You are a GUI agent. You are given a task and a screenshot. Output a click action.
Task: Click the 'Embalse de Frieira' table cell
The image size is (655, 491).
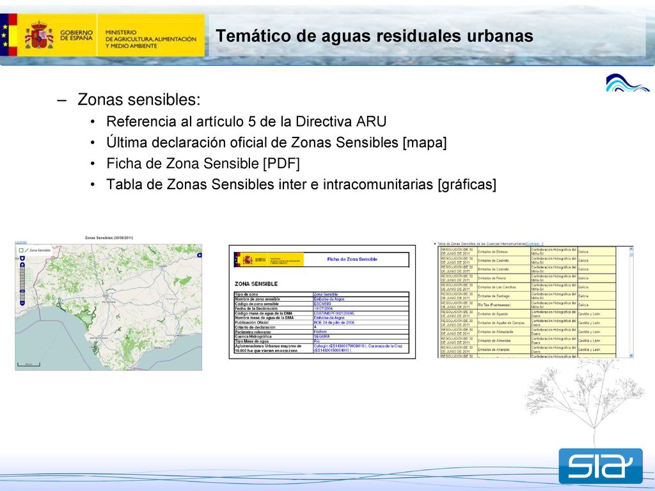pyautogui.click(x=504, y=278)
